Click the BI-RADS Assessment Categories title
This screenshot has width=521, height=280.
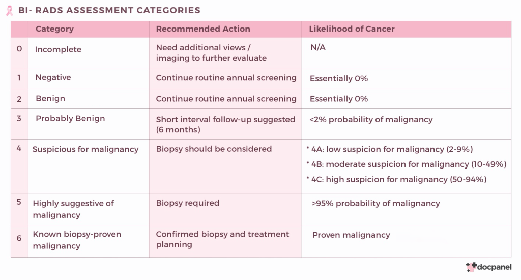(x=109, y=10)
